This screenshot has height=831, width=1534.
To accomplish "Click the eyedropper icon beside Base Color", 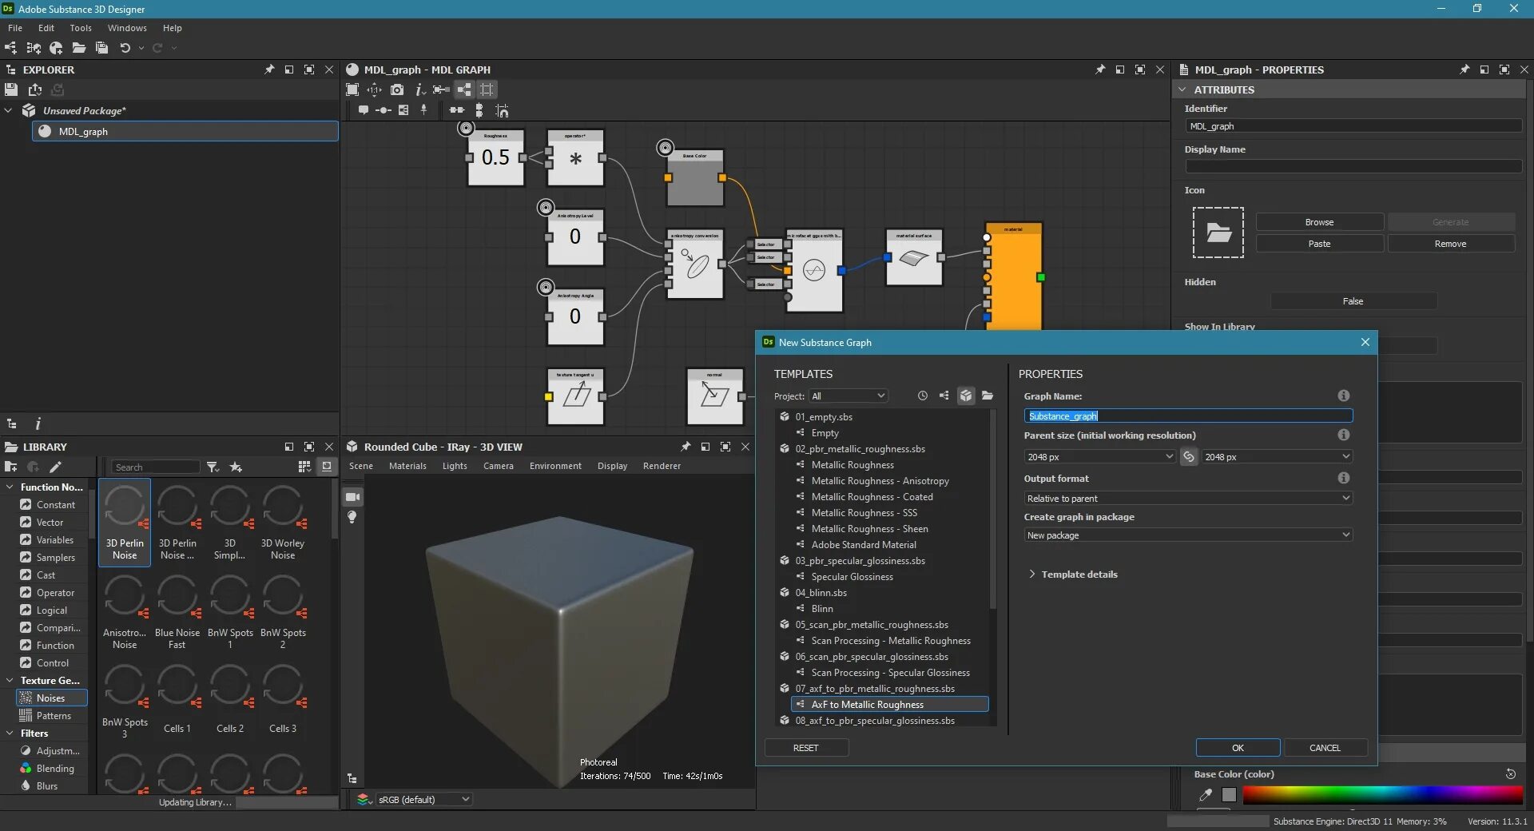I will (x=1206, y=794).
